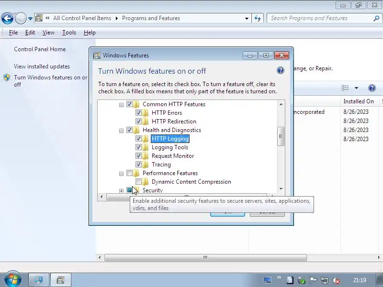The height and width of the screenshot is (287, 383).
Task: Click the Programs and Features help icon
Action: [x=372, y=88]
